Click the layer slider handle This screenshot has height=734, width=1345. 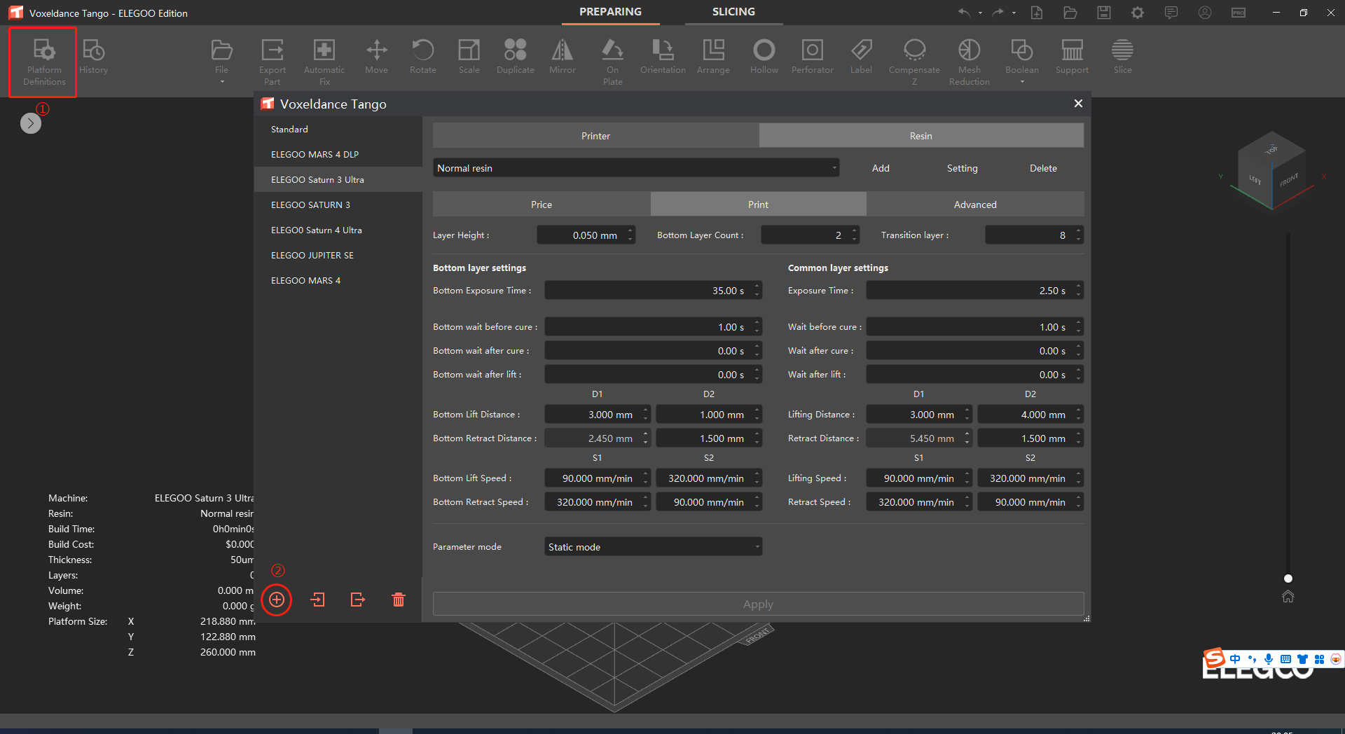pyautogui.click(x=1288, y=579)
